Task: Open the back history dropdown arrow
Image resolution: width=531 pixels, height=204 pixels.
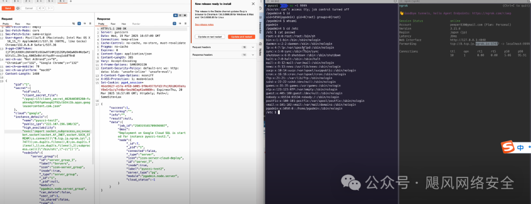Action: click(x=42, y=8)
